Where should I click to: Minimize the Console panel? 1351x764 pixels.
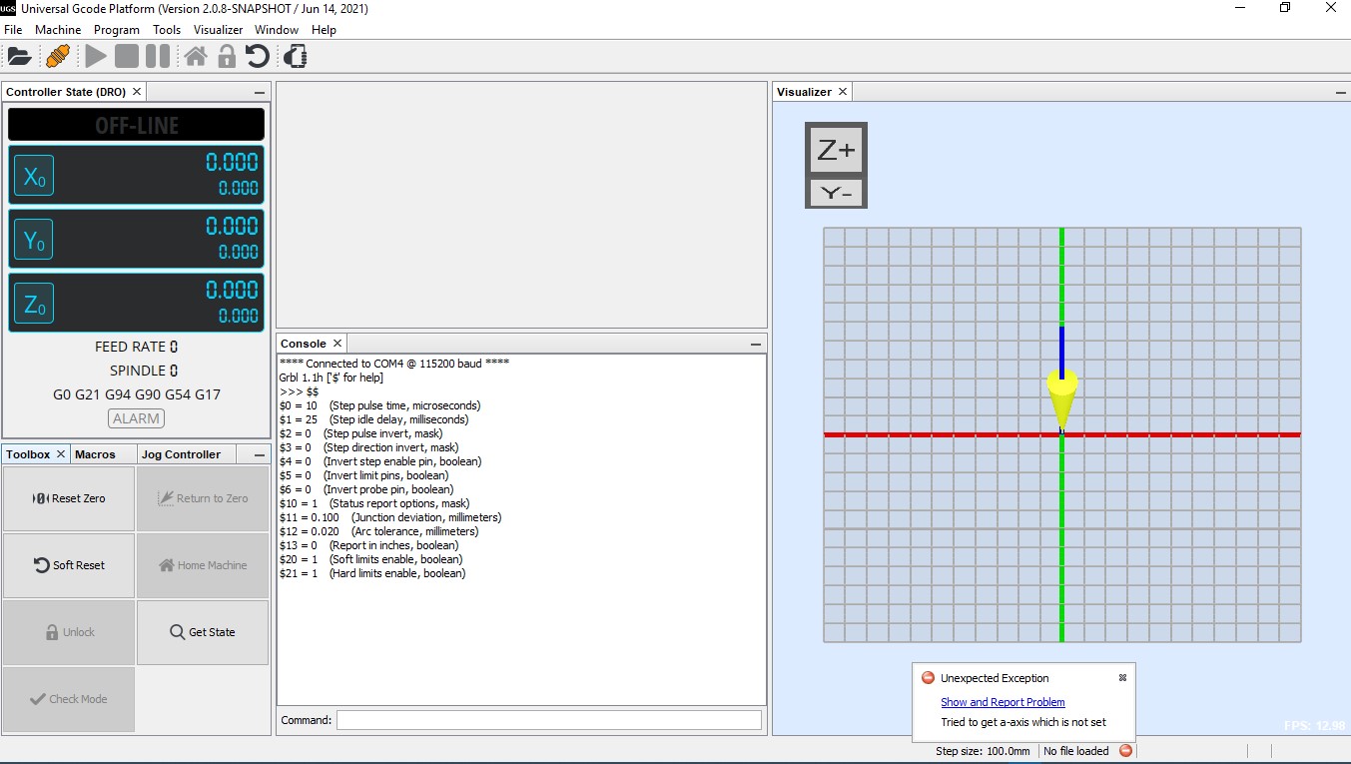point(756,344)
